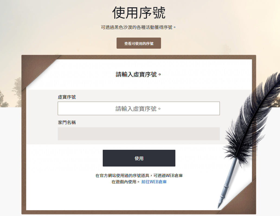This screenshot has height=216, width=280.
Task: Focus the 虛寶序號 input field
Action: [x=139, y=108]
